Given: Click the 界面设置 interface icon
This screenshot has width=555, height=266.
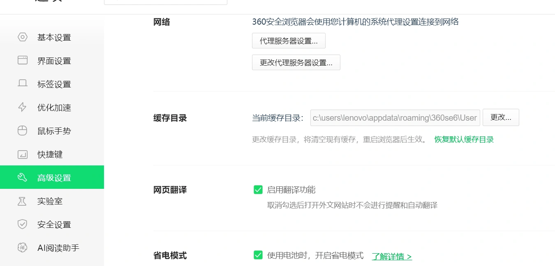Looking at the screenshot, I should [x=23, y=60].
